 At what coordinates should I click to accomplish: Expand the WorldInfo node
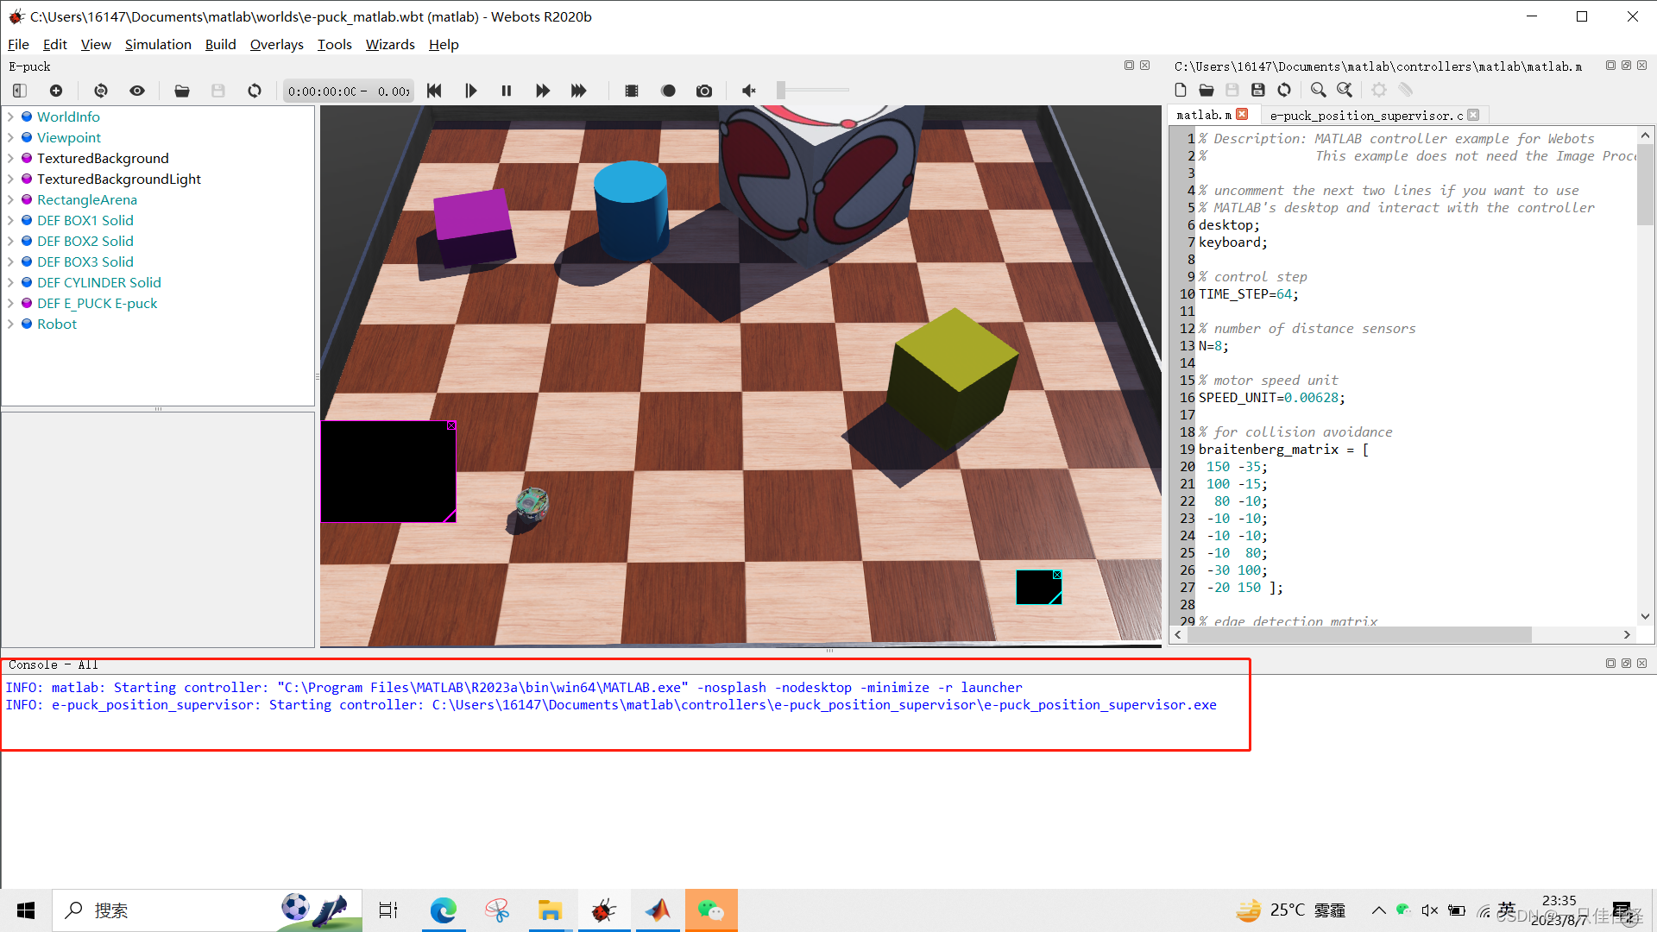10,116
